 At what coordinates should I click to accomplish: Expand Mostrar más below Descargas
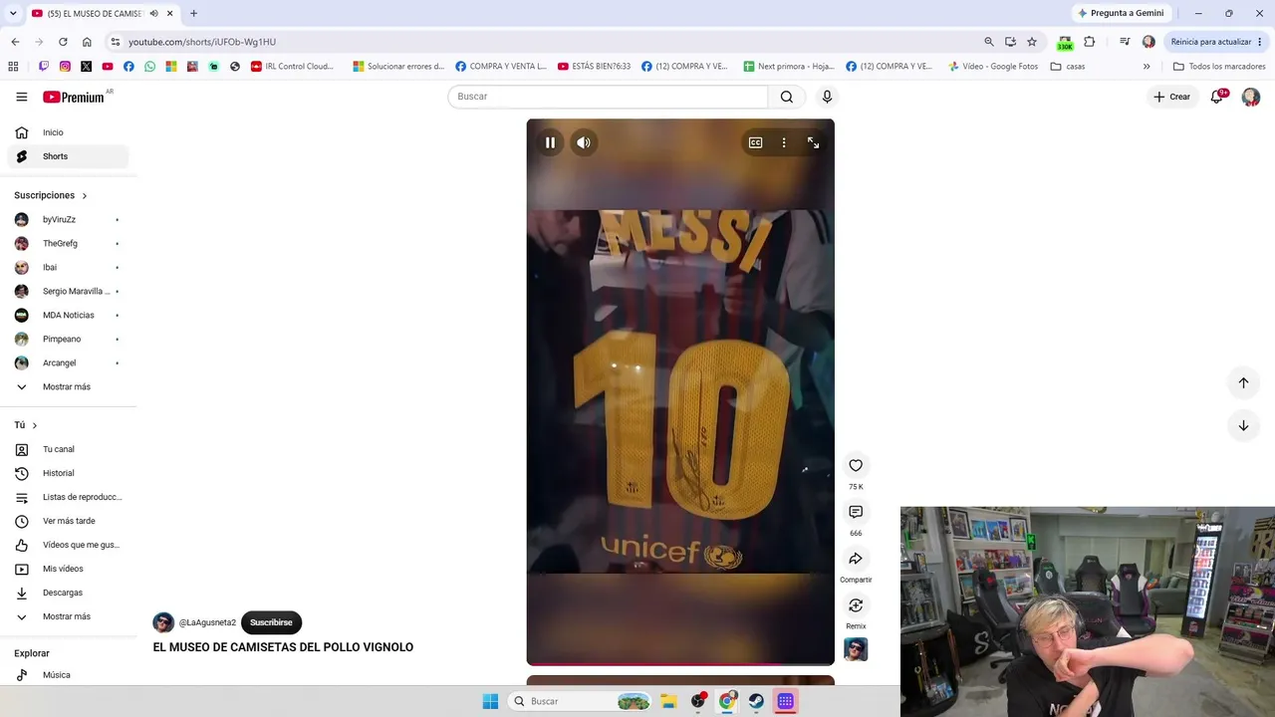coord(70,616)
